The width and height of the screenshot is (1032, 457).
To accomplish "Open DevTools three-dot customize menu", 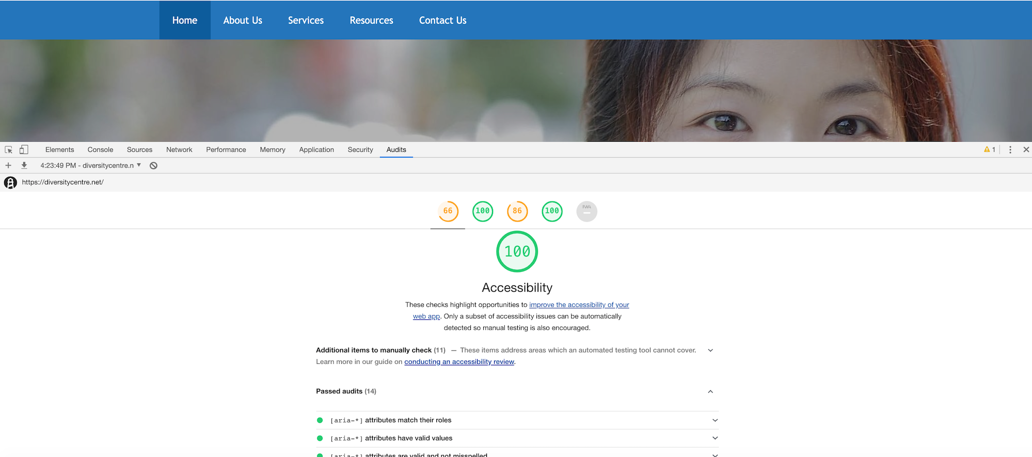I will click(x=1010, y=149).
